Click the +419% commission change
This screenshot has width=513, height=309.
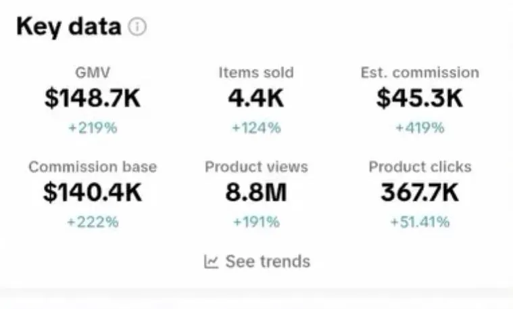tap(420, 128)
